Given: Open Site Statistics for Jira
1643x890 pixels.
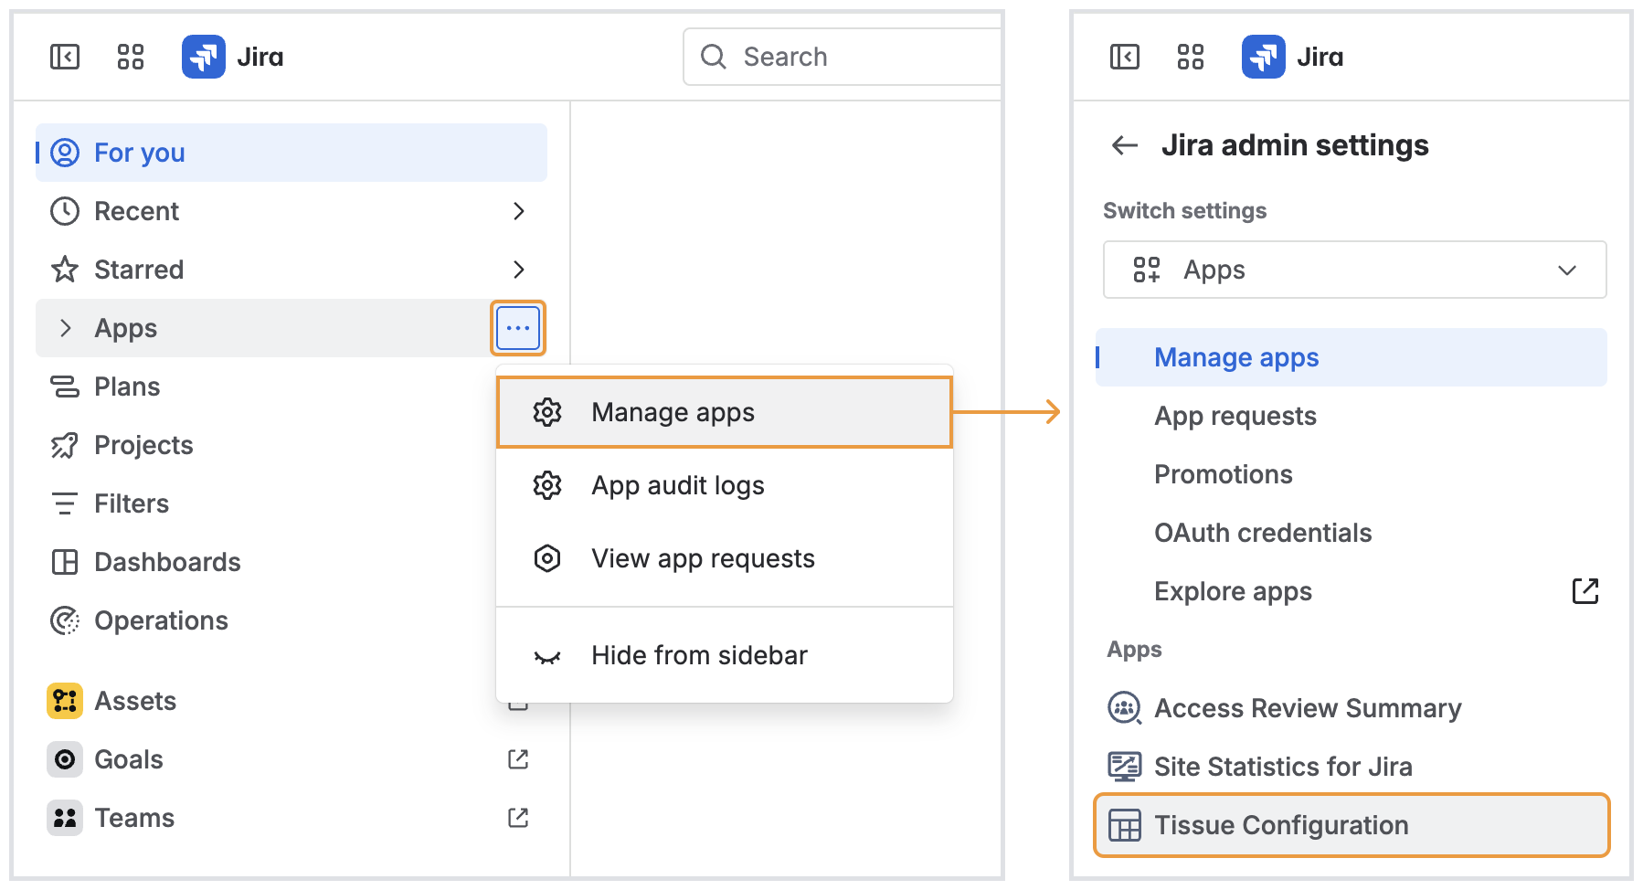Looking at the screenshot, I should coord(1282,767).
